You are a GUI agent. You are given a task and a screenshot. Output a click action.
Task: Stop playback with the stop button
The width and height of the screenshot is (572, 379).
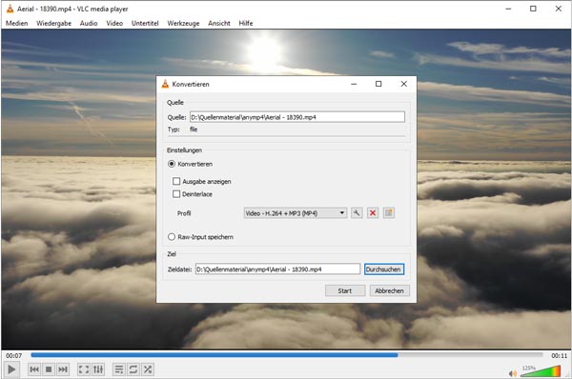click(x=49, y=369)
